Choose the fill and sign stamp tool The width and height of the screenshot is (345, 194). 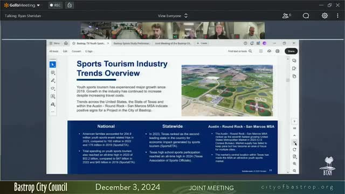coord(53,104)
